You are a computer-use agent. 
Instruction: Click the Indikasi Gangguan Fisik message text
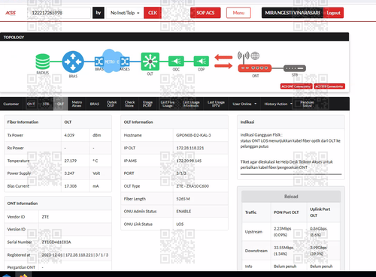(x=290, y=140)
